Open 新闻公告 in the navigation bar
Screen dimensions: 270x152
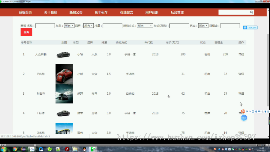pos(76,12)
